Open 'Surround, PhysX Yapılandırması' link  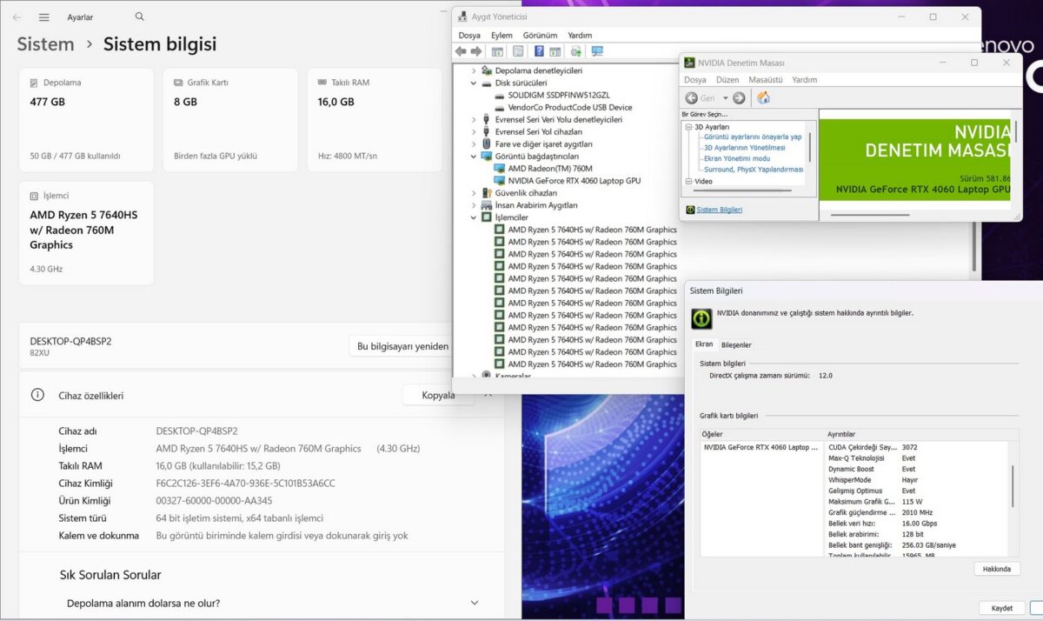(x=753, y=170)
